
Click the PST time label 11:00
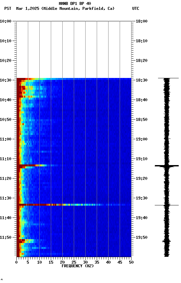click(6, 139)
